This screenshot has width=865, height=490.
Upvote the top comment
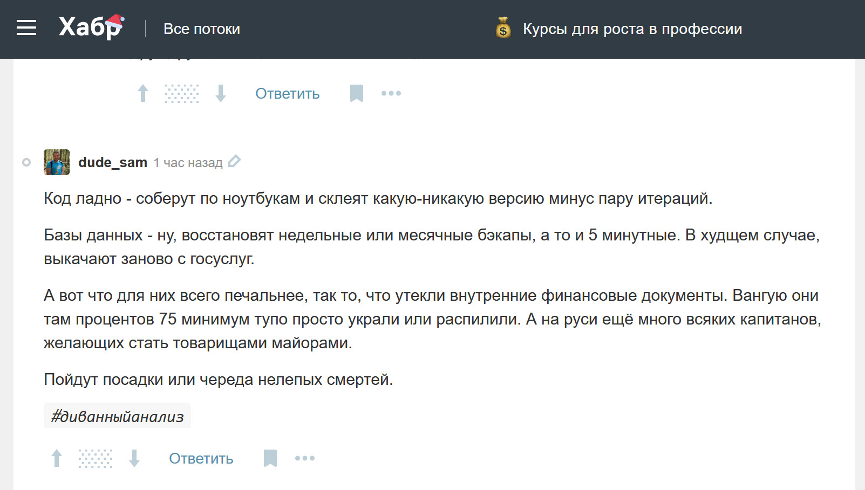point(143,93)
